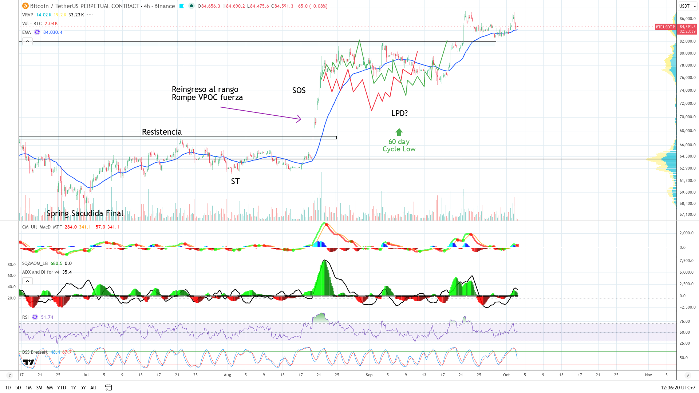Select the YTD time range

pyautogui.click(x=62, y=388)
